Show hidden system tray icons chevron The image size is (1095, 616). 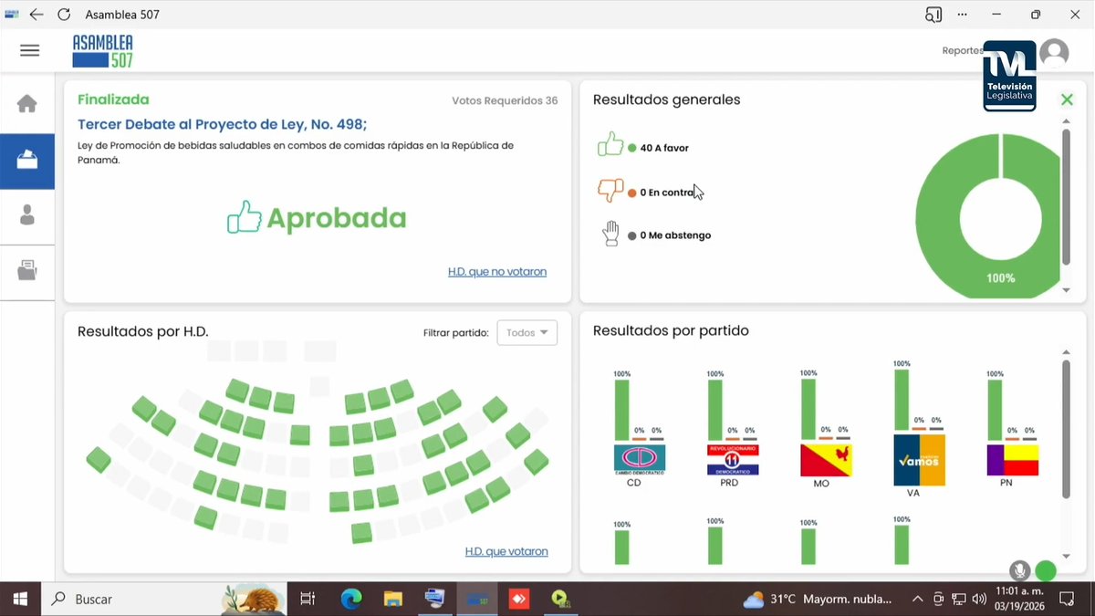917,600
